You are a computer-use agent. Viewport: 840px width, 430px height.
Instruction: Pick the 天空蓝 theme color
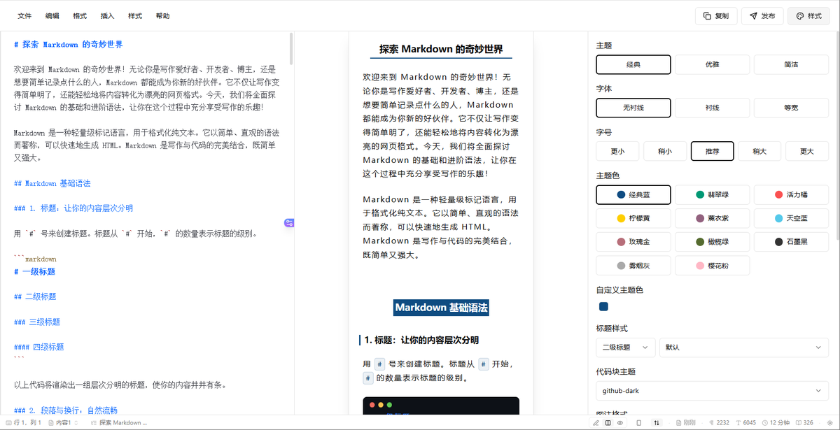tap(791, 218)
